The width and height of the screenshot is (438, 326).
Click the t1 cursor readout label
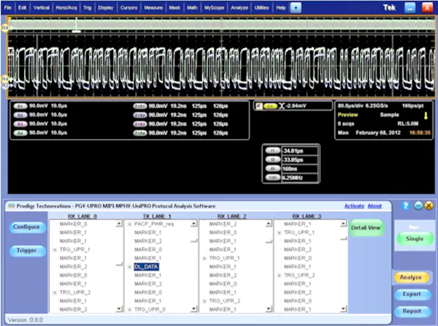(x=272, y=150)
